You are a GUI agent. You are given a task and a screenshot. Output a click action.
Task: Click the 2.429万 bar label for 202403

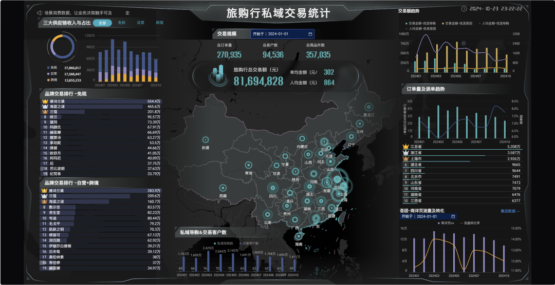tap(208, 248)
